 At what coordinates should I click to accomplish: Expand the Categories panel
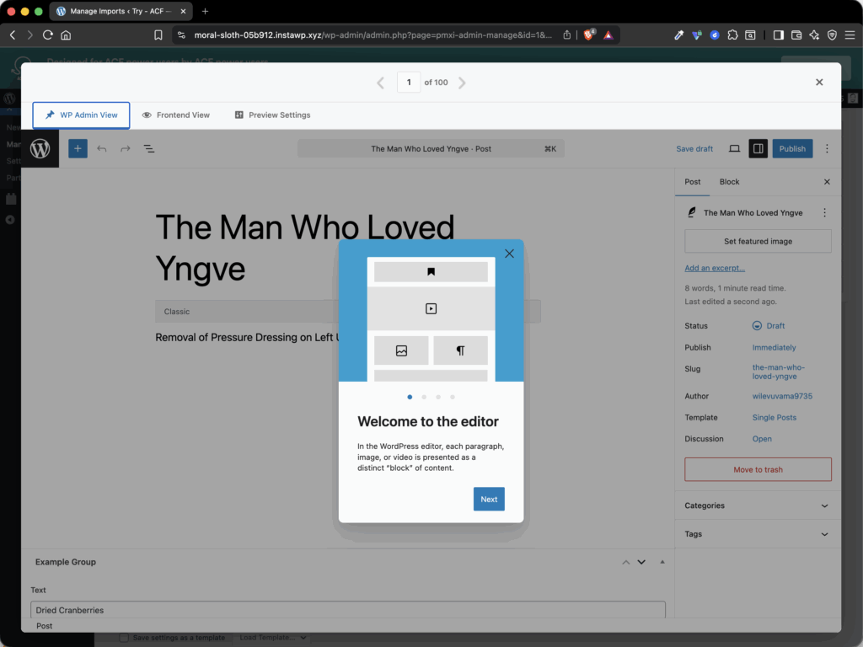758,505
